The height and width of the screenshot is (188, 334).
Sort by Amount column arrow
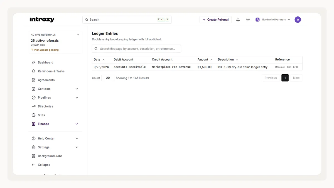point(211,60)
